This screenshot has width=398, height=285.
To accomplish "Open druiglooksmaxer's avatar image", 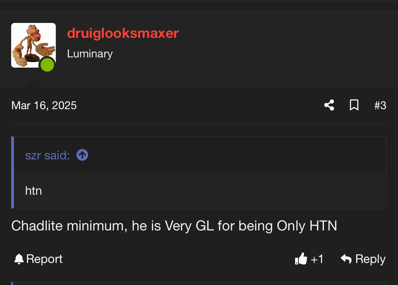I will (x=33, y=45).
